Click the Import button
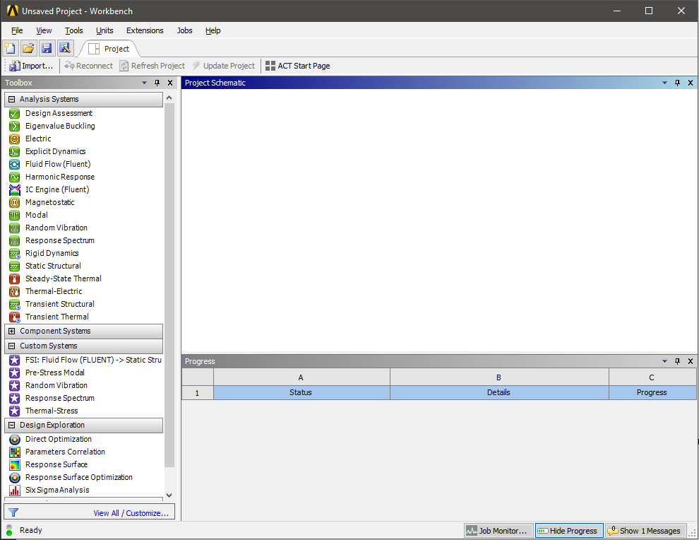699x540 pixels. pyautogui.click(x=31, y=66)
